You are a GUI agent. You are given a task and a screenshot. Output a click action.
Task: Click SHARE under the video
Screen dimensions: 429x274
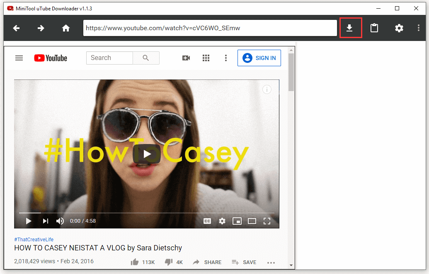coord(207,262)
